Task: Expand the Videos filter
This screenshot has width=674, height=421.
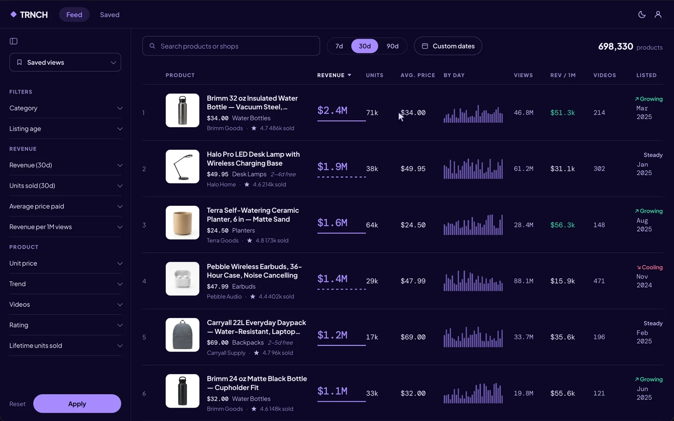Action: [65, 305]
